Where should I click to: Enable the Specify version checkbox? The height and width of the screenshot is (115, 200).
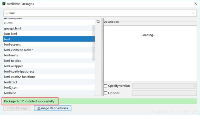click(106, 86)
